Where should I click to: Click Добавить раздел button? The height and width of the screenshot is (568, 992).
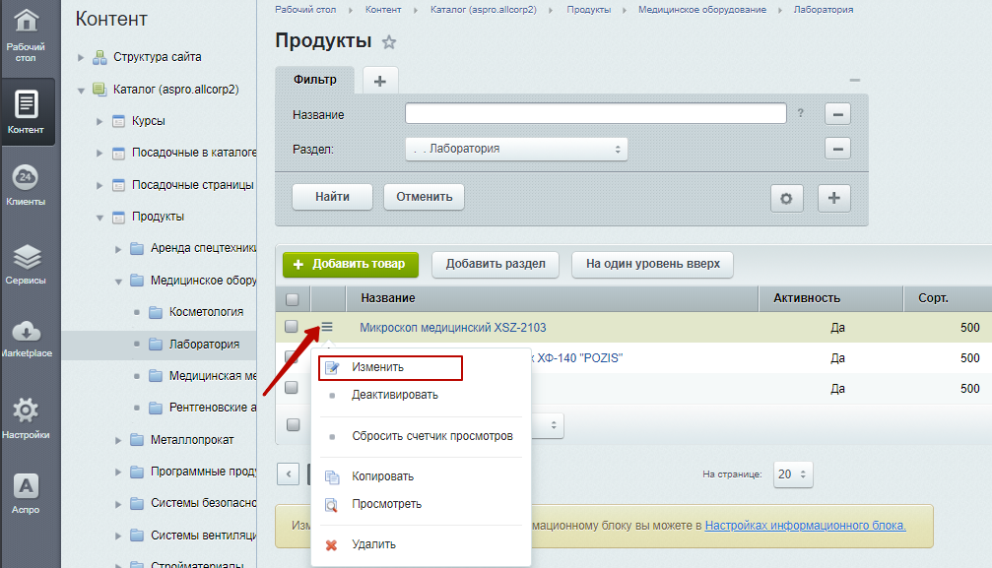point(496,264)
